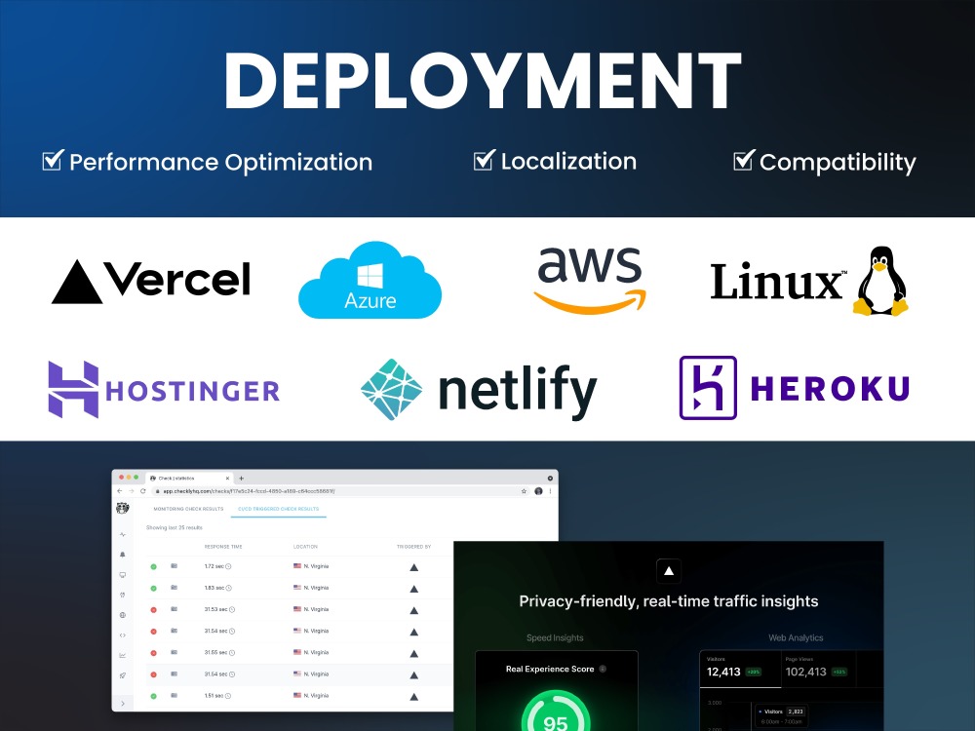Screen dimensions: 975x731
Task: Click green status dot in 1.72 sec row
Action: point(154,567)
